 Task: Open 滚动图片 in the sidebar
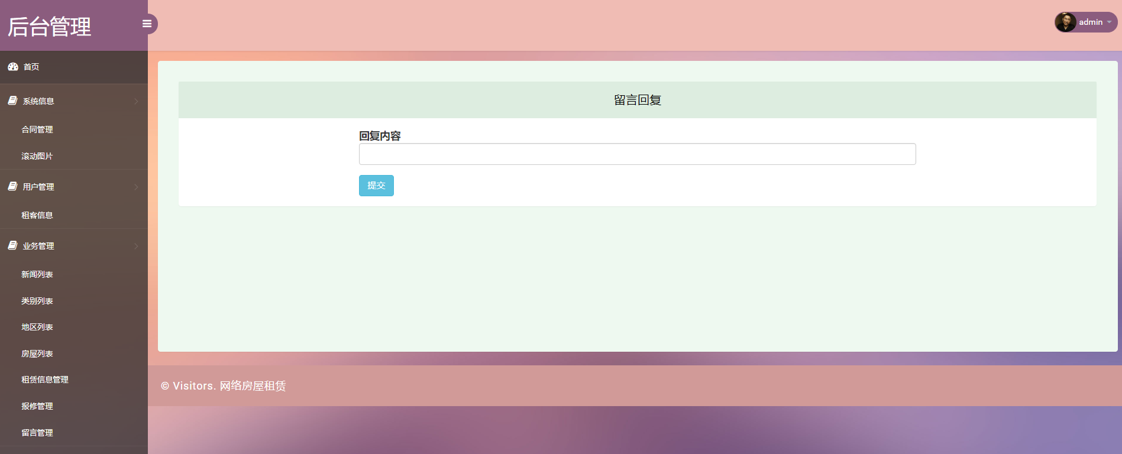click(x=37, y=156)
